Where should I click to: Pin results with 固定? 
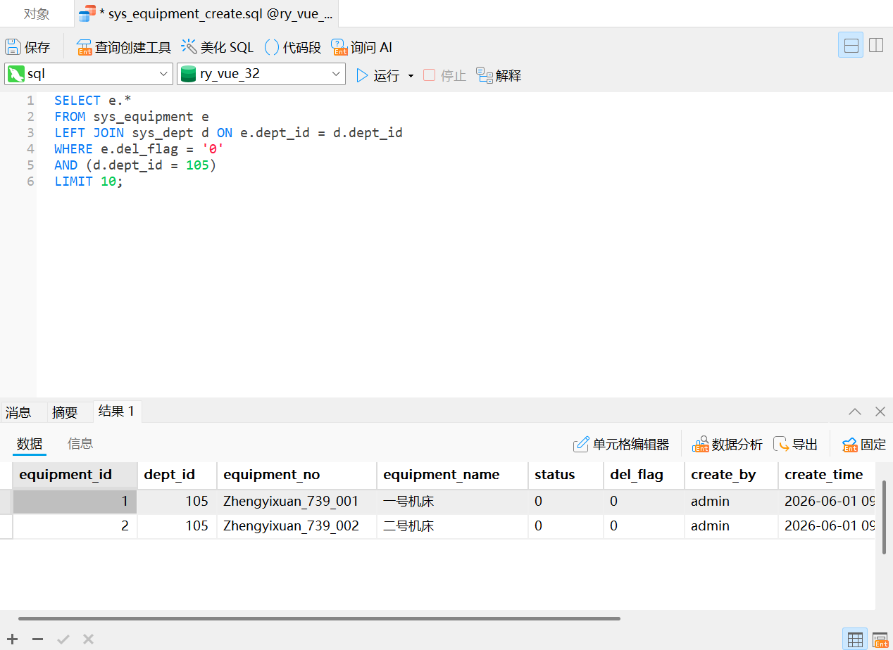tap(864, 445)
